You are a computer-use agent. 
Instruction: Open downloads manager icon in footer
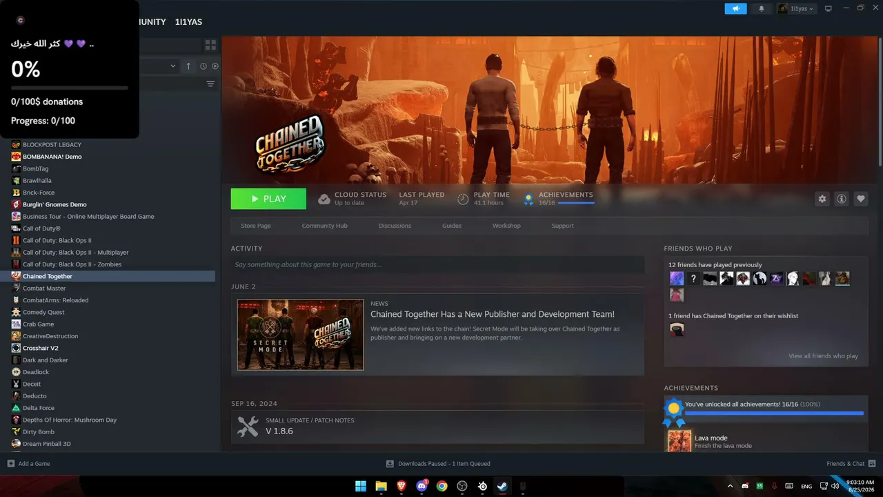pos(390,463)
